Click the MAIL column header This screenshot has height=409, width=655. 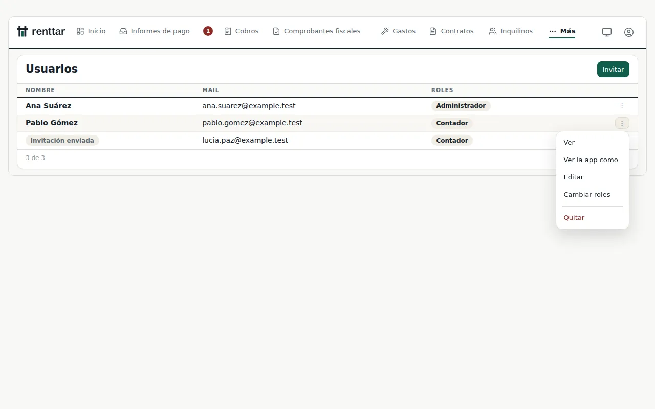[x=210, y=90]
